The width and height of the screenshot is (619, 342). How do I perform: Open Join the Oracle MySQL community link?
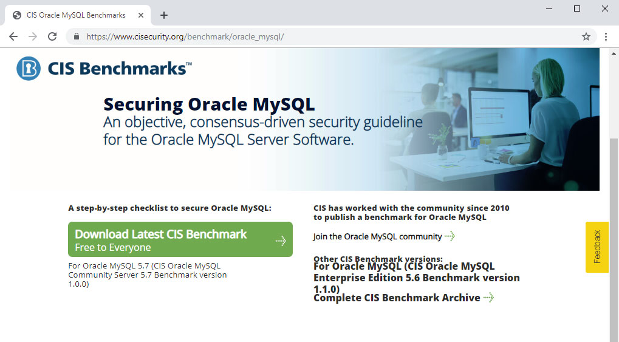(377, 236)
